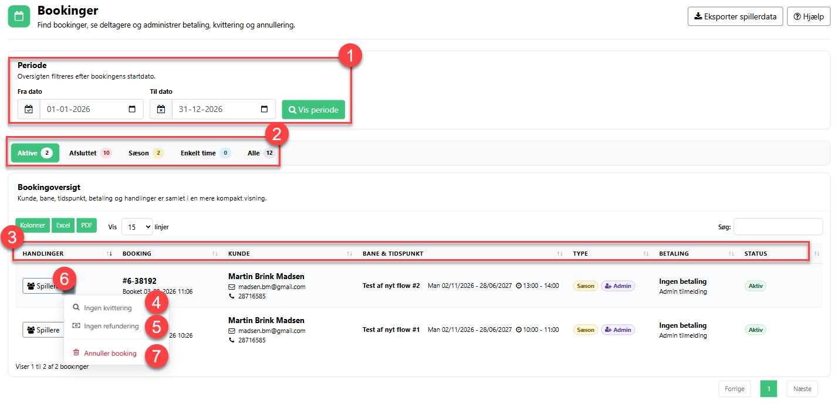Screen dimensions: 838x404
Task: Select page 1 in pagination
Action: [769, 389]
